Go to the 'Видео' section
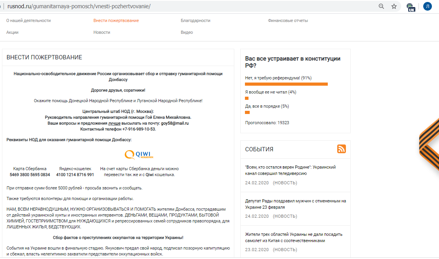This screenshot has width=439, height=259. tap(187, 32)
